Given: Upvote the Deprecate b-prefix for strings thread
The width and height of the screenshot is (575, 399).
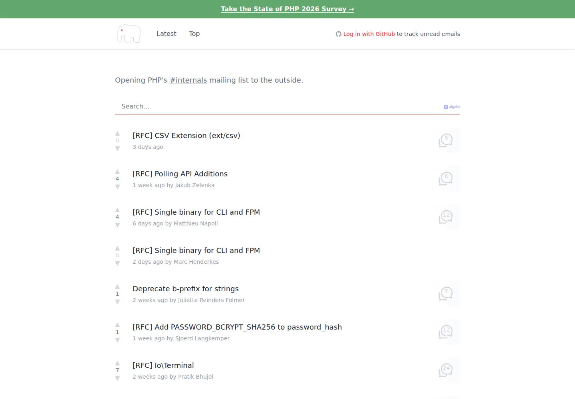Looking at the screenshot, I should (117, 286).
